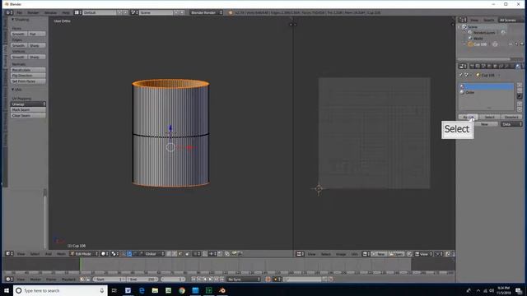Click Clear Seam button

coord(28,115)
